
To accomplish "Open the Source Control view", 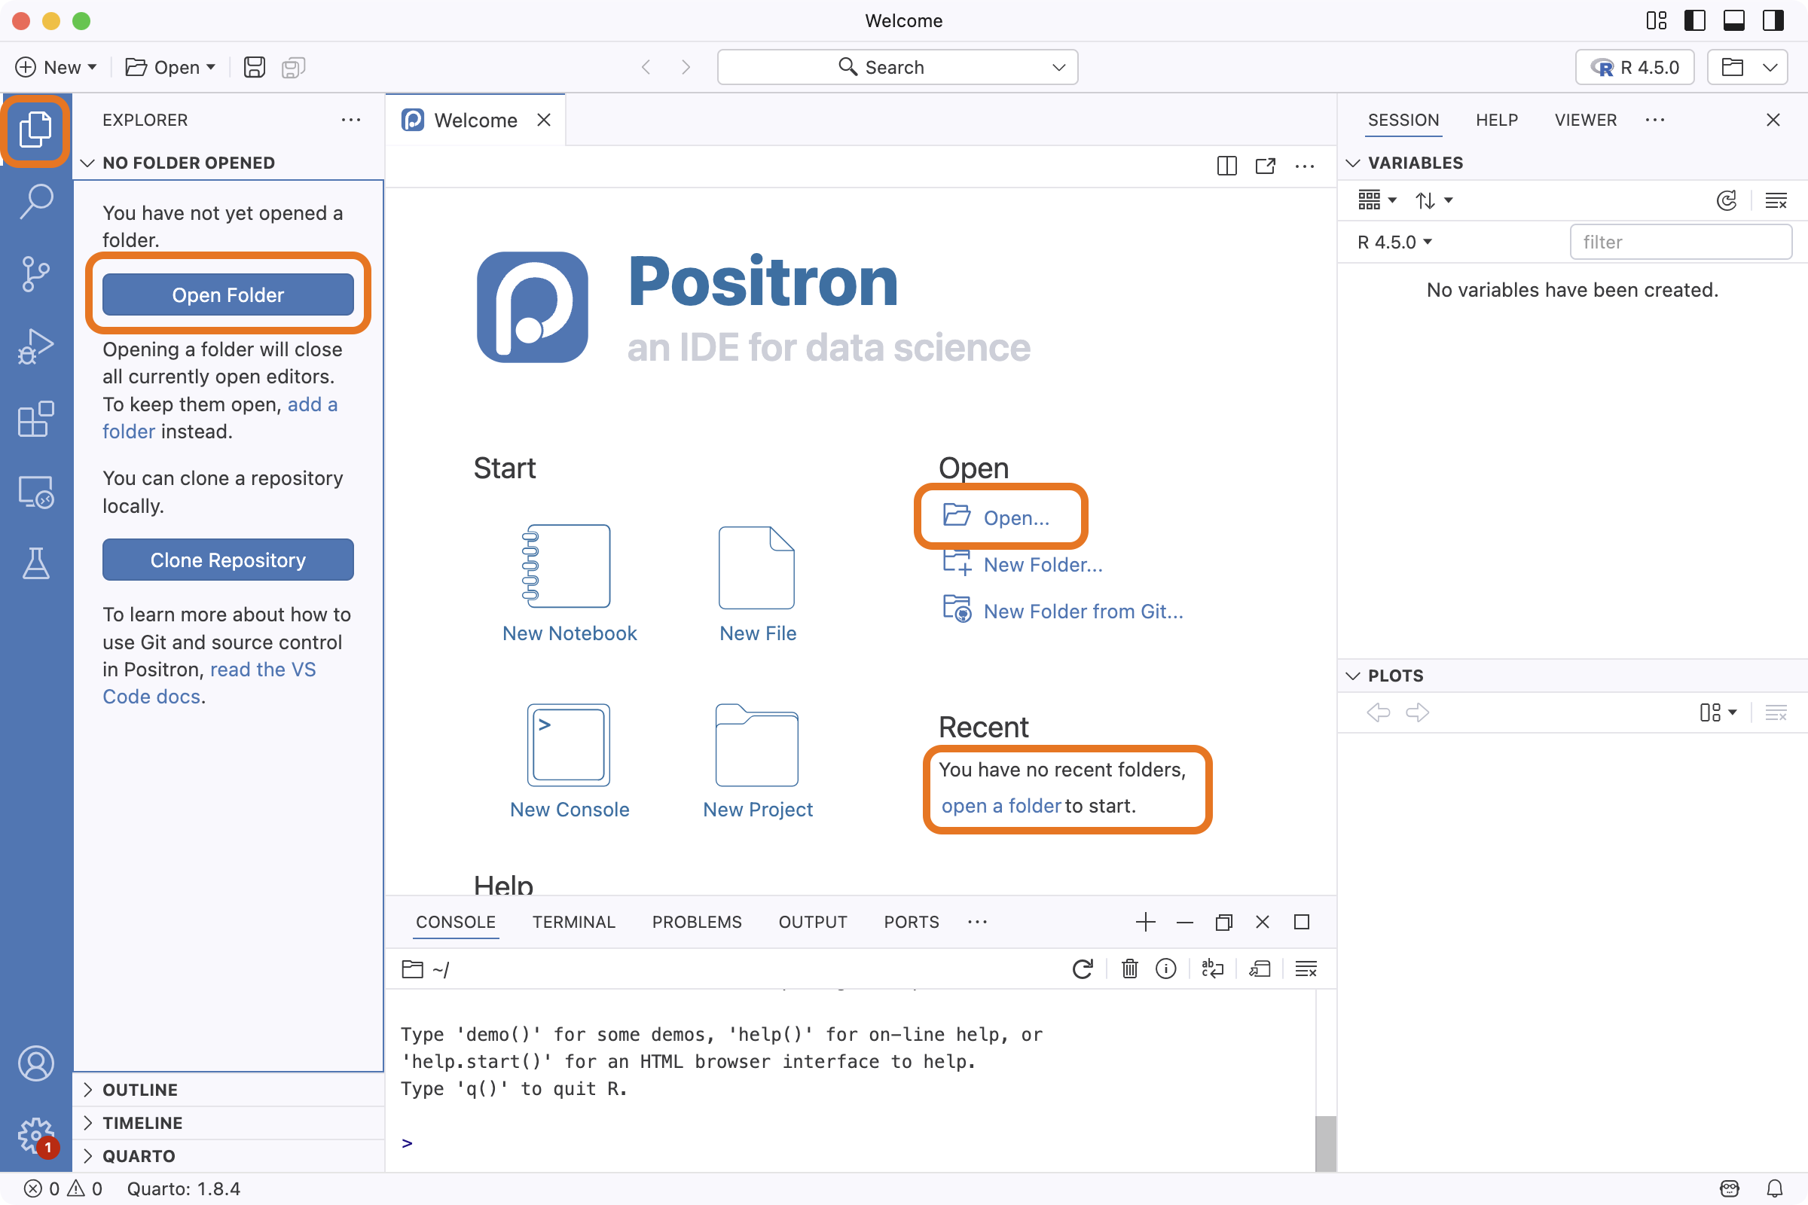I will tap(35, 274).
